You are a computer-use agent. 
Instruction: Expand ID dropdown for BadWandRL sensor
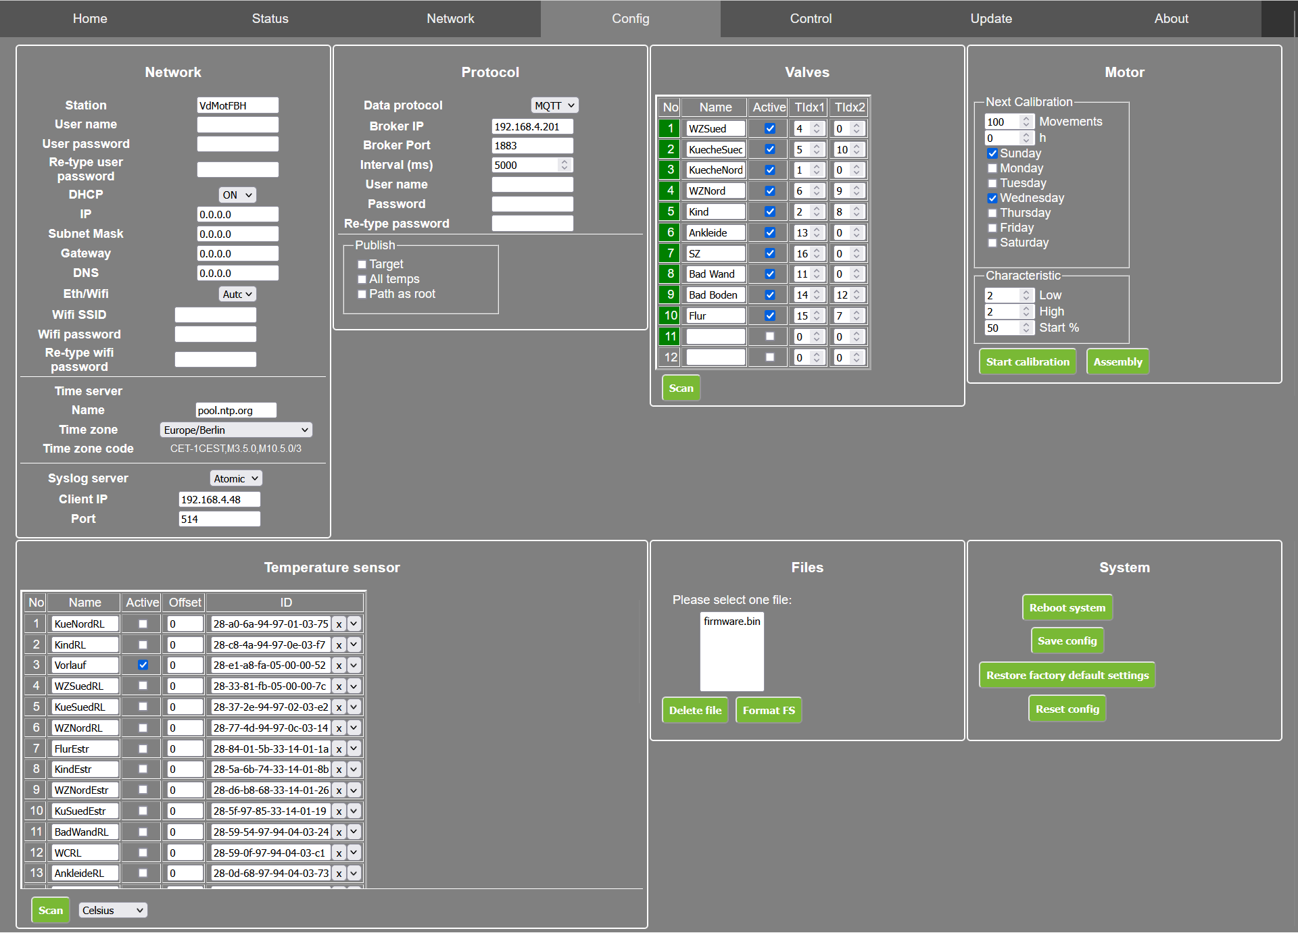point(354,832)
